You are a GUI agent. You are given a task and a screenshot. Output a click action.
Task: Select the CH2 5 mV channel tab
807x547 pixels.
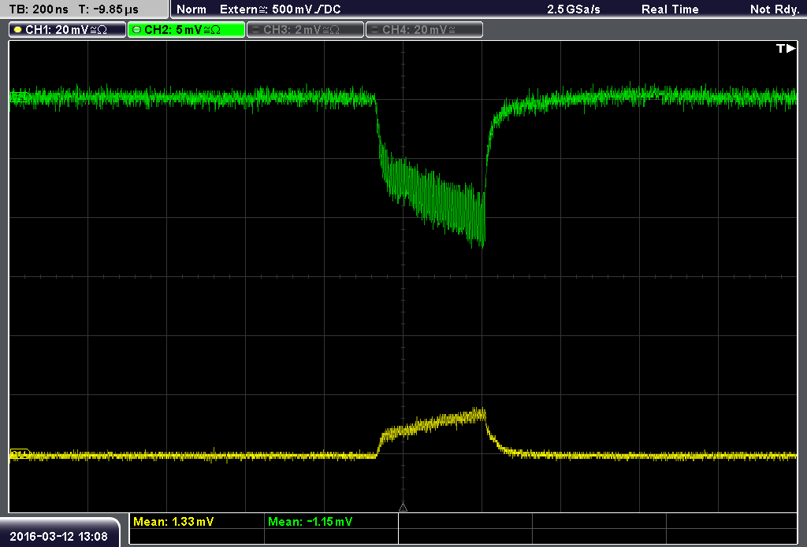click(x=186, y=30)
